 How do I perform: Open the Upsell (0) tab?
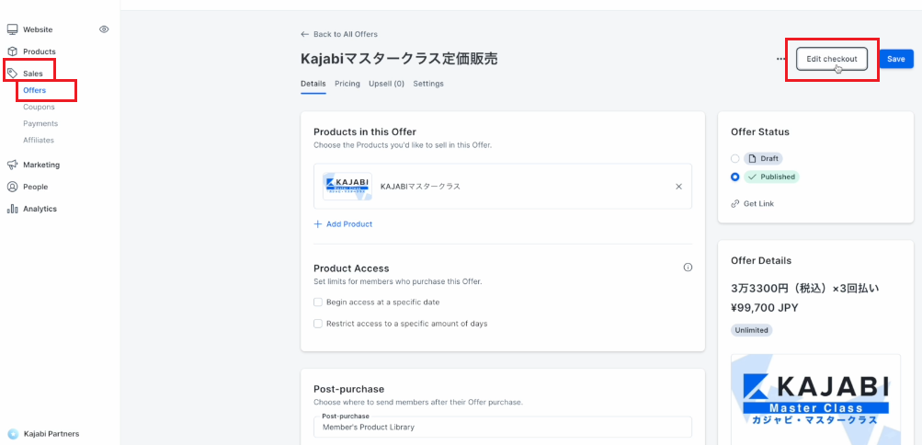(386, 84)
